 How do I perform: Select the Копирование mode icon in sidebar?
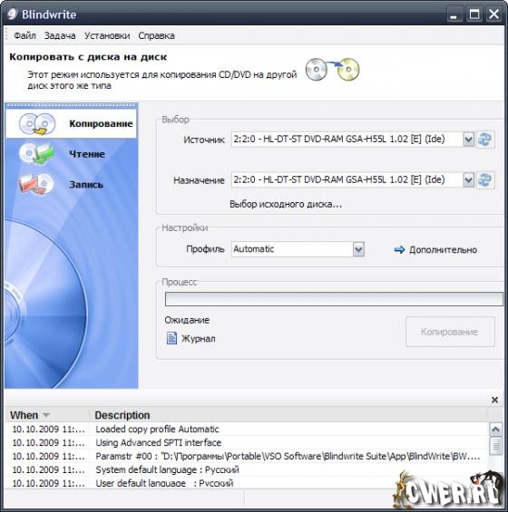pyautogui.click(x=37, y=124)
